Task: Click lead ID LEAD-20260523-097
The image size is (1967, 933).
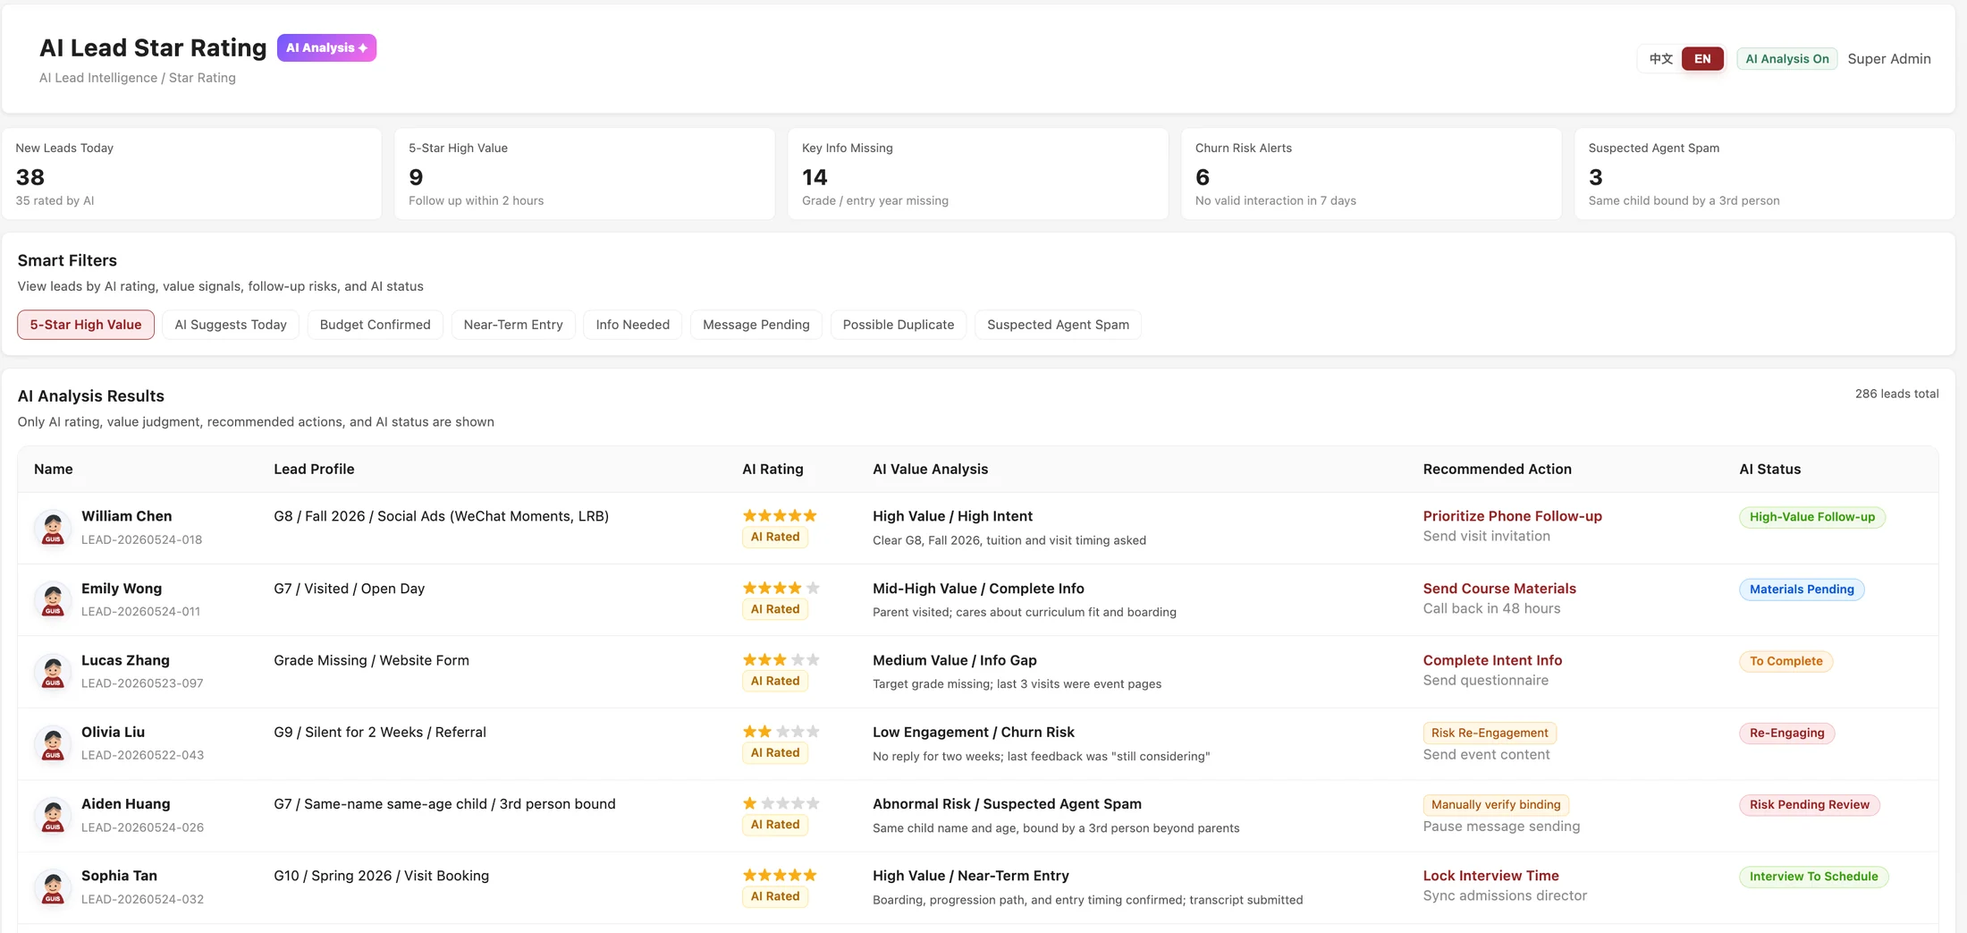Action: pyautogui.click(x=142, y=683)
